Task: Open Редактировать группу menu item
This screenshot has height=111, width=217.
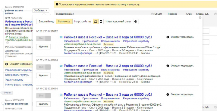Action: (x=19, y=70)
